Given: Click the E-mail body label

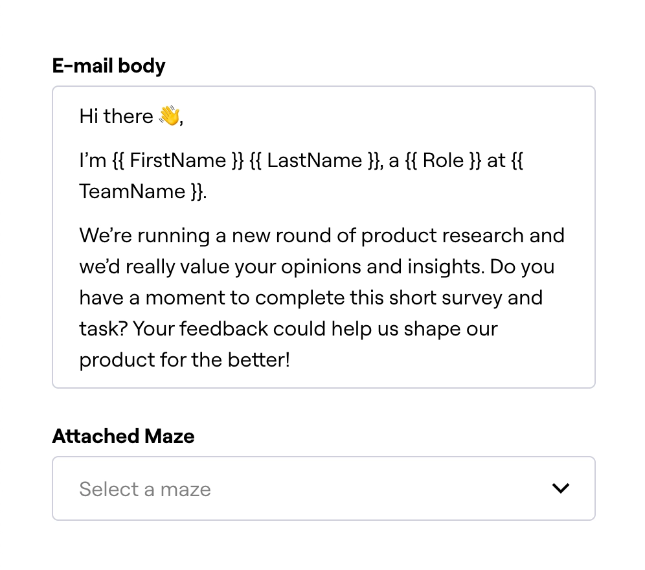Looking at the screenshot, I should (109, 65).
